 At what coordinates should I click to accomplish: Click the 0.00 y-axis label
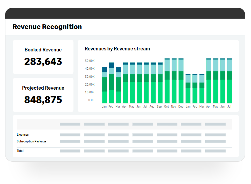[91, 100]
